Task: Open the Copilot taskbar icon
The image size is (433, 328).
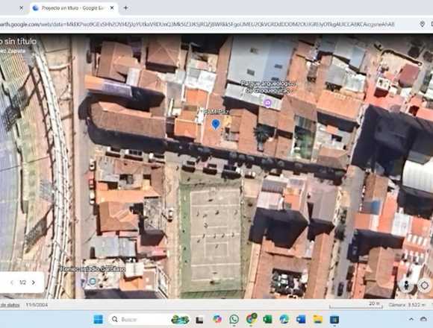Action: click(x=217, y=319)
